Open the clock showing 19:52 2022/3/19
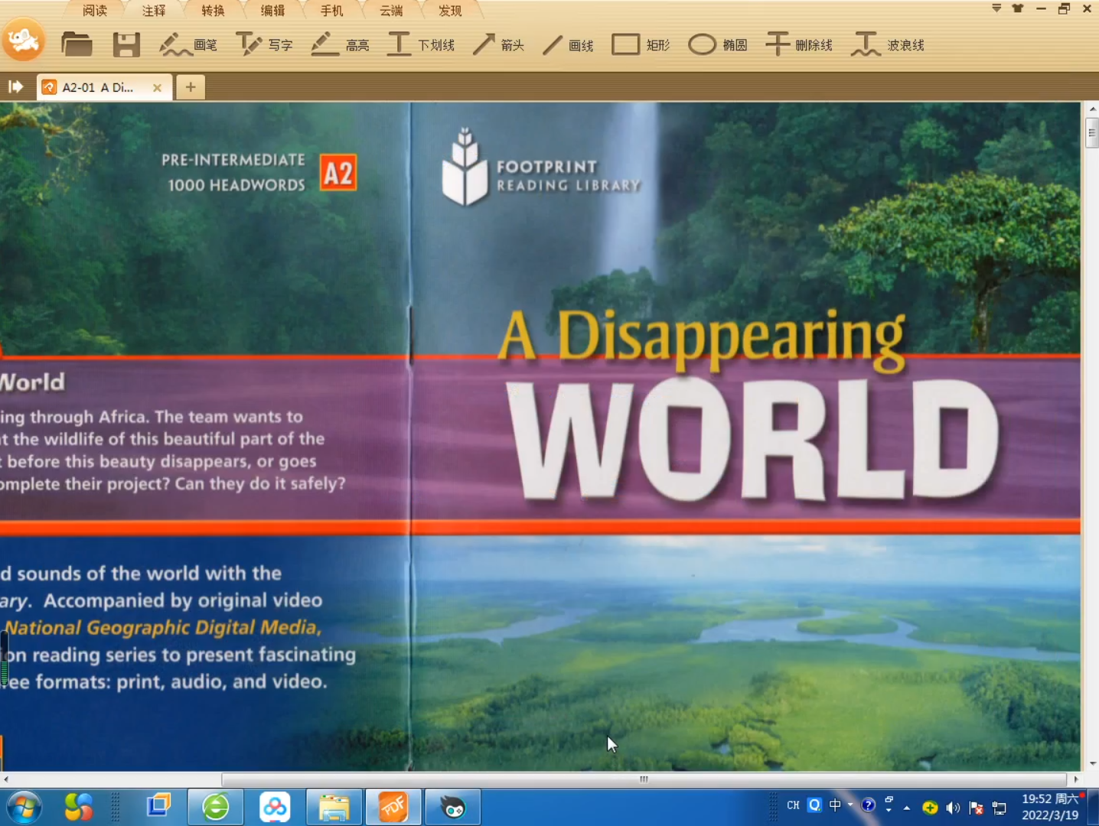The width and height of the screenshot is (1099, 826). (1051, 807)
